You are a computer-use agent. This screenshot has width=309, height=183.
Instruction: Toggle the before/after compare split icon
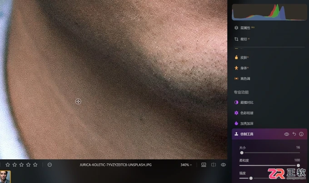214,165
